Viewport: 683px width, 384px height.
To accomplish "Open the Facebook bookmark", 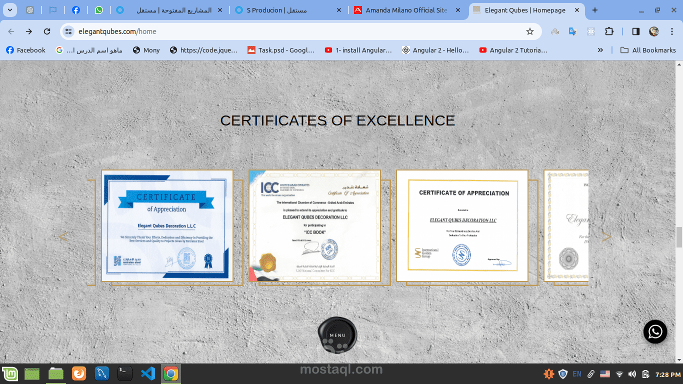I will 25,50.
